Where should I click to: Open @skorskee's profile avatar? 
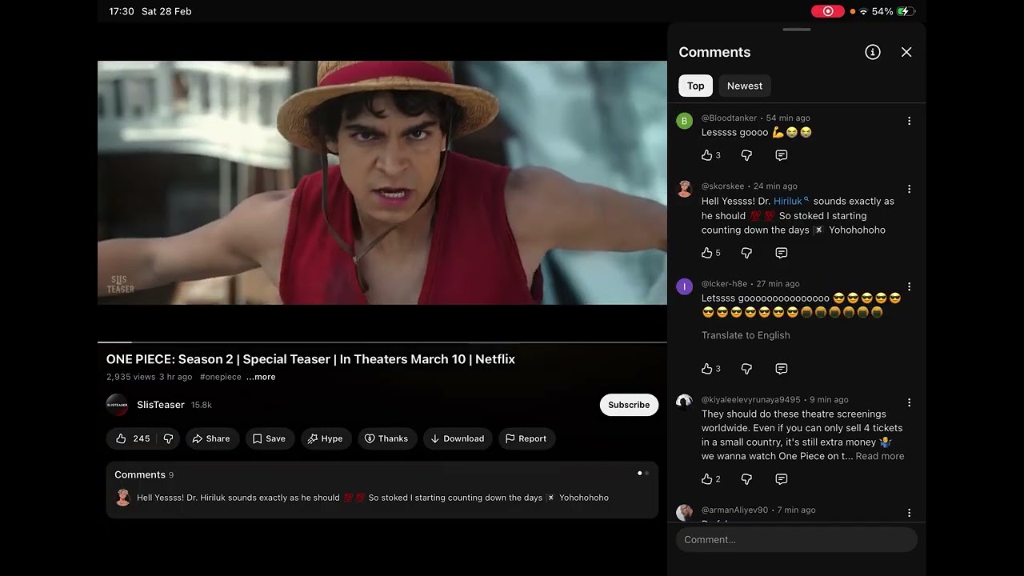click(684, 189)
